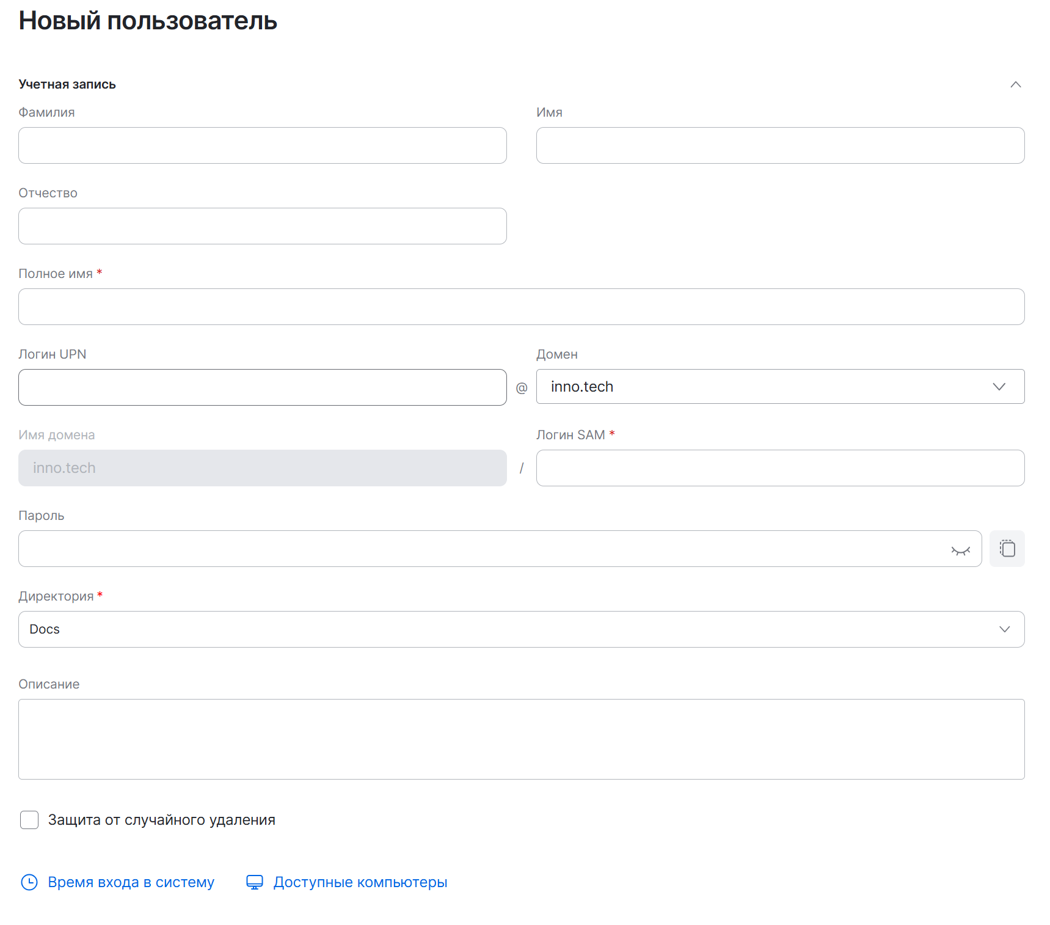Click the Логин SAM input field
1050x925 pixels.
click(779, 468)
